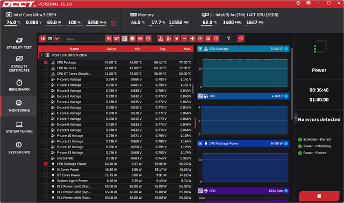Uncheck the CPU Package Power checkbox

coord(46,164)
